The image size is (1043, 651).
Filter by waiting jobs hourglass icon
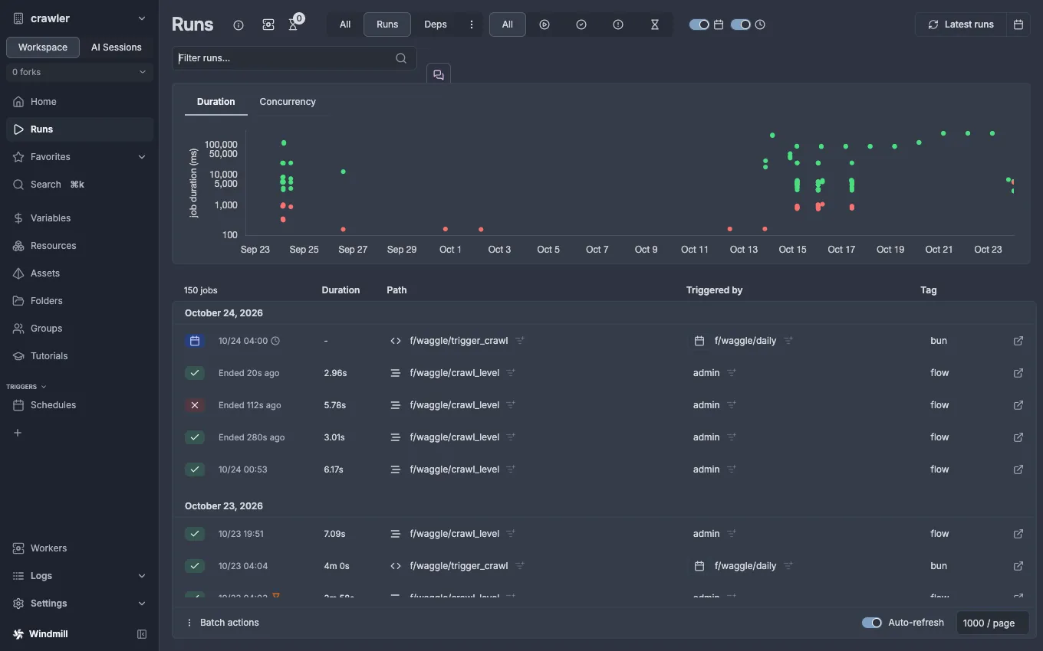point(655,25)
